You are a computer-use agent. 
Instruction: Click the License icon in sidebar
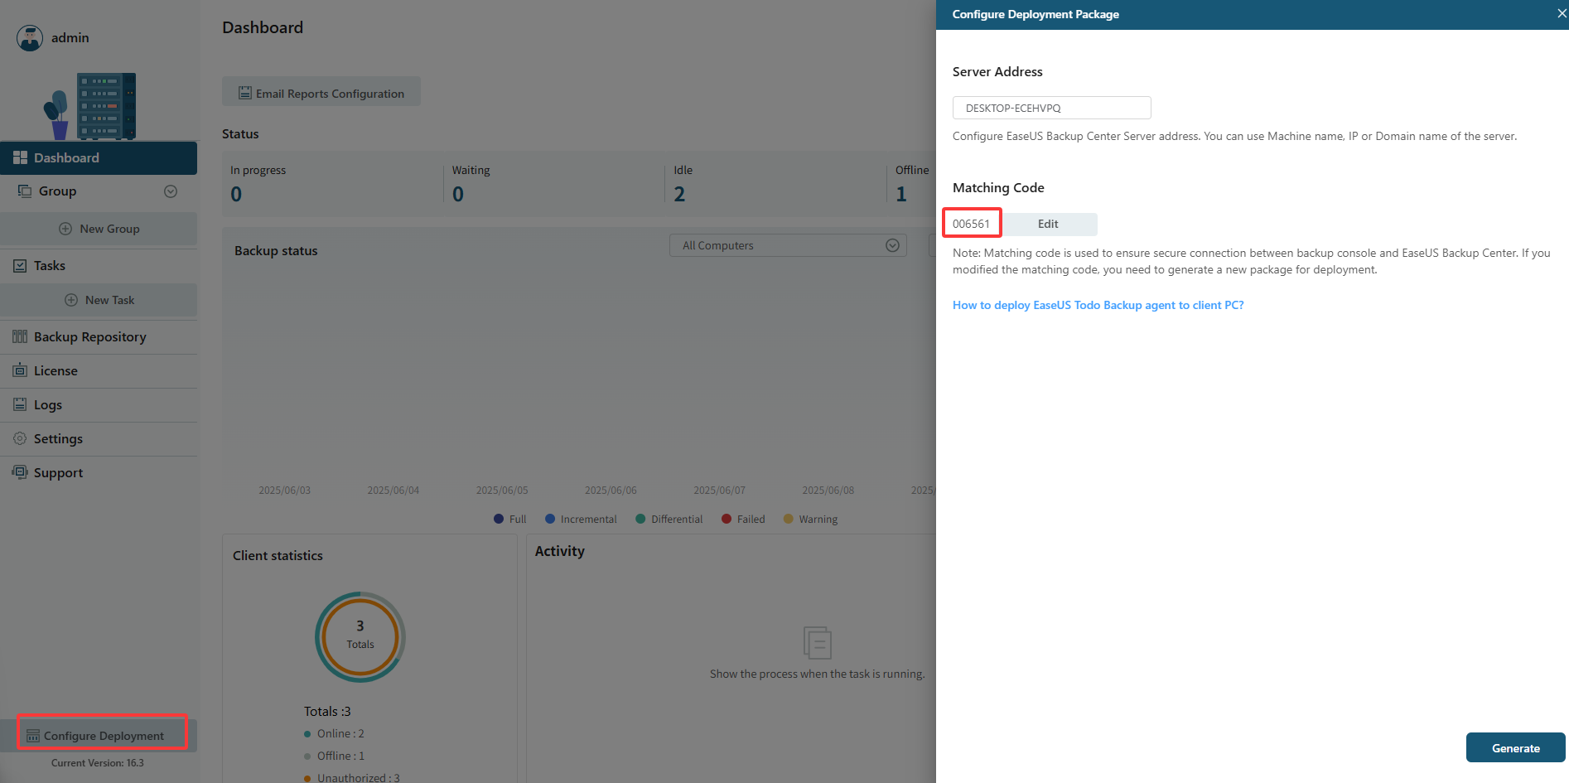20,370
